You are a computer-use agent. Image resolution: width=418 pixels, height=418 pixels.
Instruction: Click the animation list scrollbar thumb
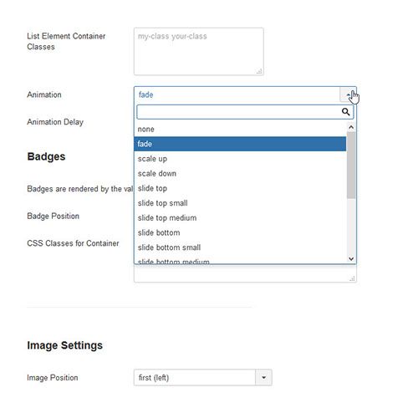pyautogui.click(x=351, y=166)
